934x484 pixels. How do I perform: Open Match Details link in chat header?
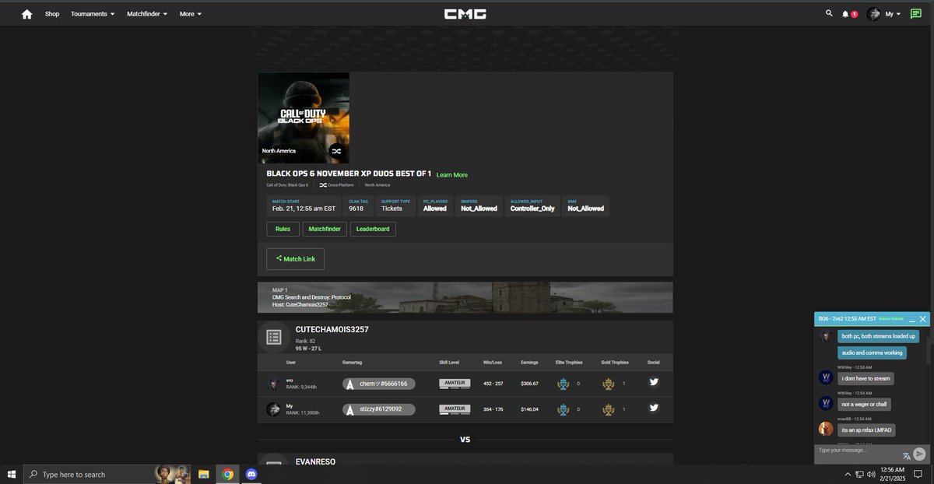(891, 319)
